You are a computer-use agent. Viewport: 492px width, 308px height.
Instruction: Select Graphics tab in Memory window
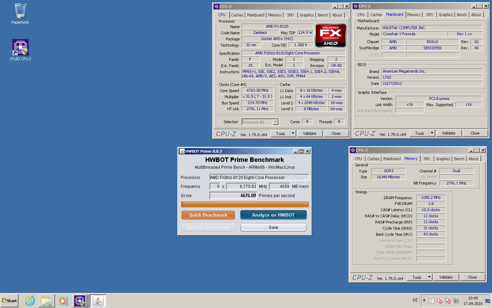click(x=443, y=159)
